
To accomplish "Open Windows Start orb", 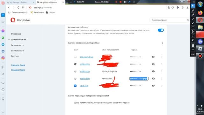I will coord(200,4).
